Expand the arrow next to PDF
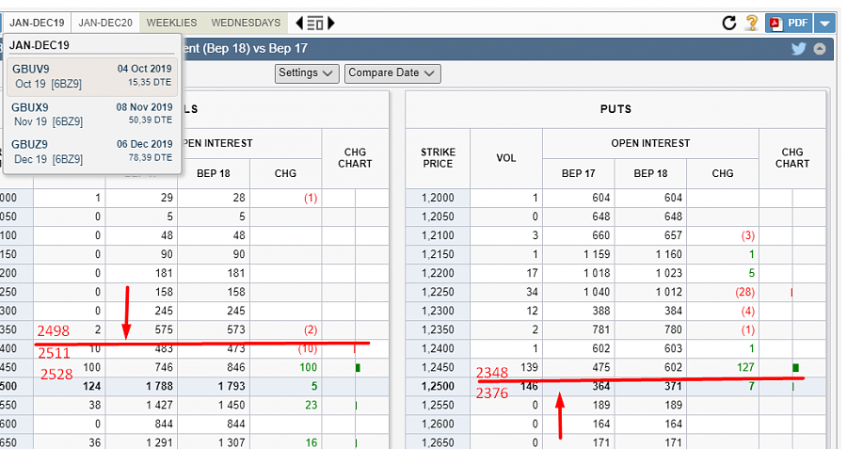Viewport: 847px width, 449px height. (823, 23)
